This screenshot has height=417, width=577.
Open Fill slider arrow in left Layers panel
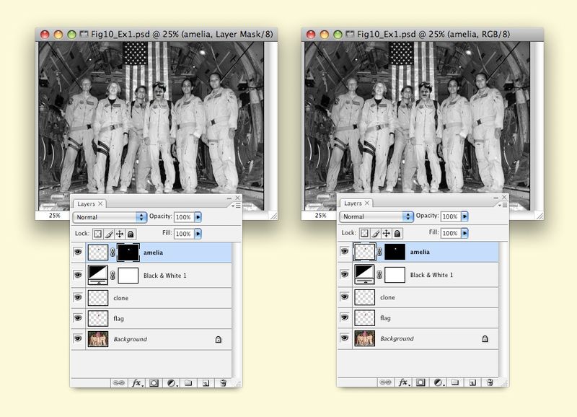click(198, 234)
